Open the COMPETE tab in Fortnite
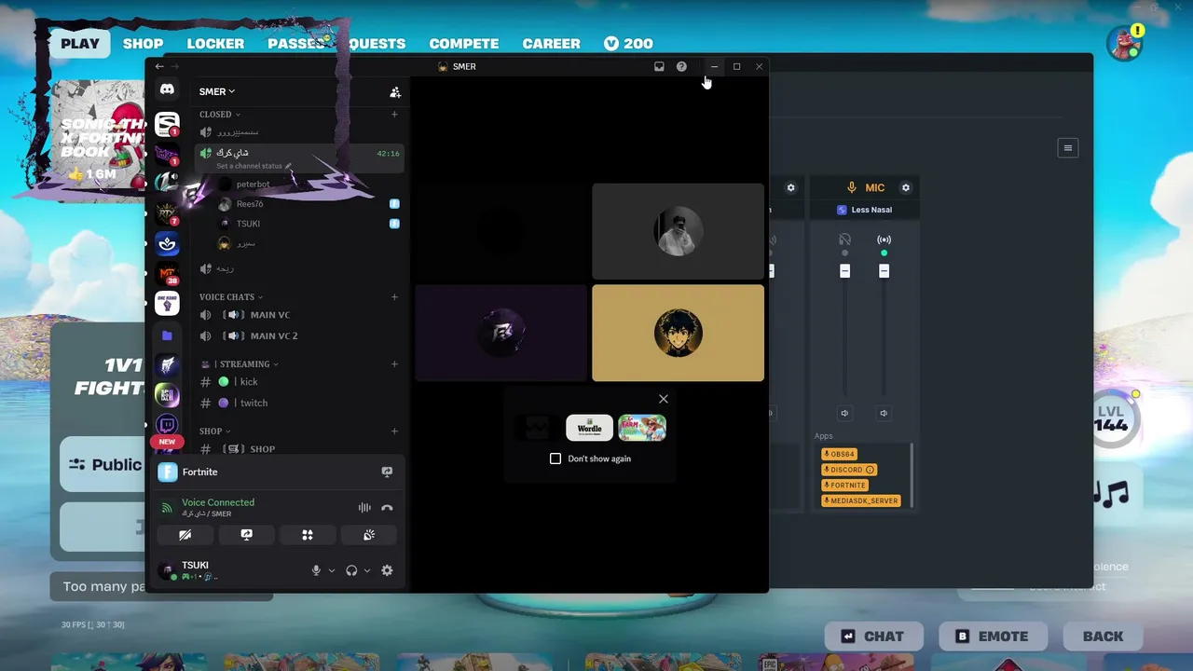This screenshot has height=671, width=1193. pos(464,44)
